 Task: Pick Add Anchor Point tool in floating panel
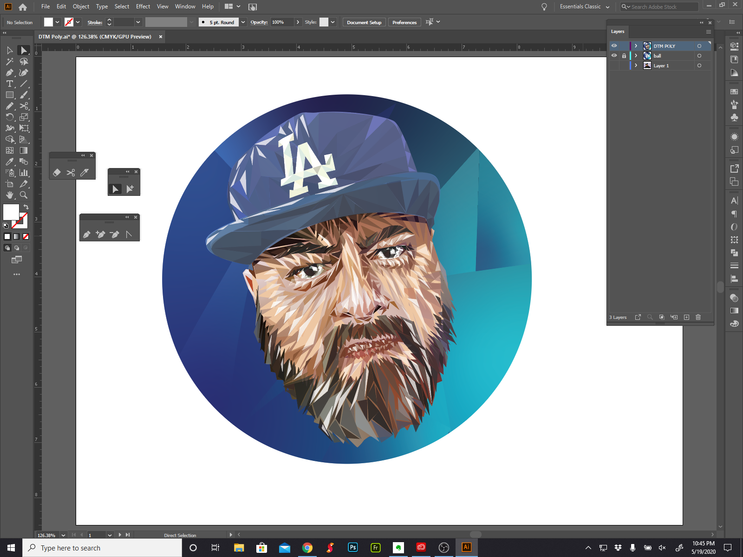tap(100, 234)
